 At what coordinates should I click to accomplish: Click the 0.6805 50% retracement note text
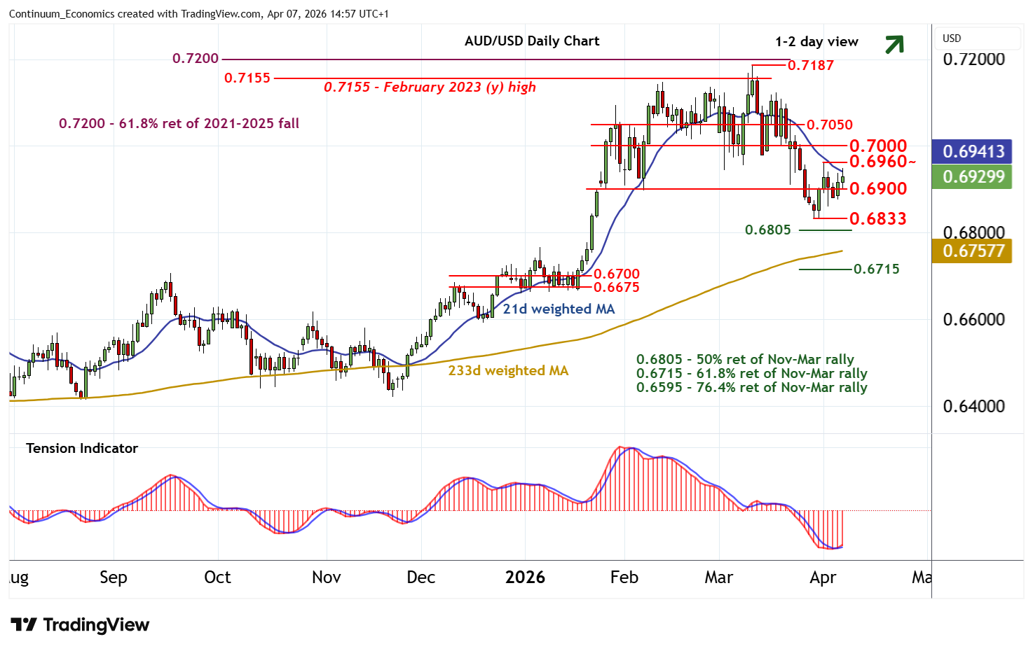745,360
